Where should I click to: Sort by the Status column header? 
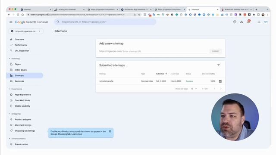click(x=188, y=74)
